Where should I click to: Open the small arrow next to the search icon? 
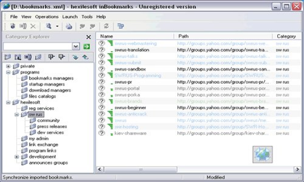[57, 26]
